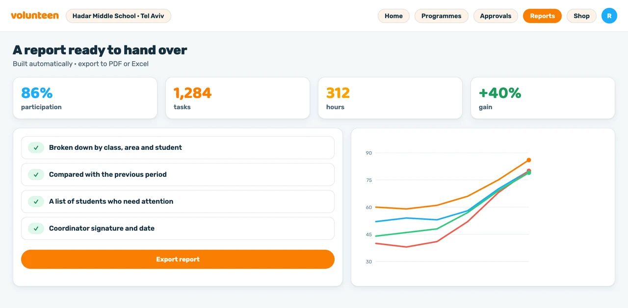Image resolution: width=628 pixels, height=308 pixels.
Task: Click the check mark beside class breakdown
Action: pyautogui.click(x=36, y=147)
